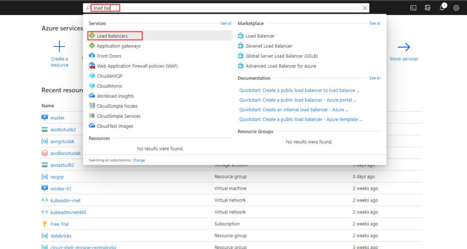Screen dimensions: 467x249
Task: Clear the search box with X icon
Action: [365, 8]
